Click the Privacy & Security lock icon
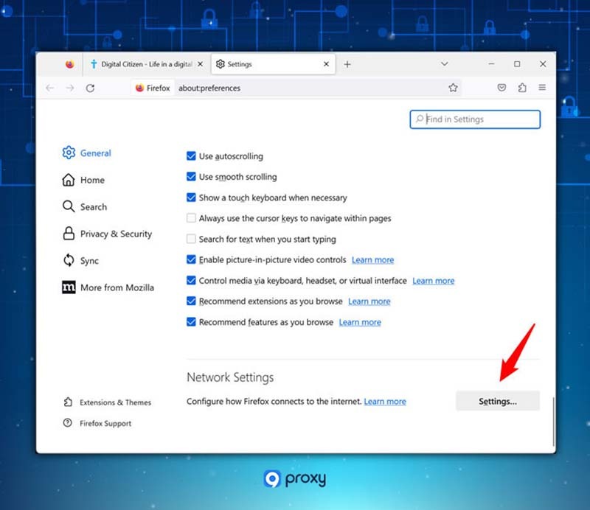The image size is (590, 510). 69,234
